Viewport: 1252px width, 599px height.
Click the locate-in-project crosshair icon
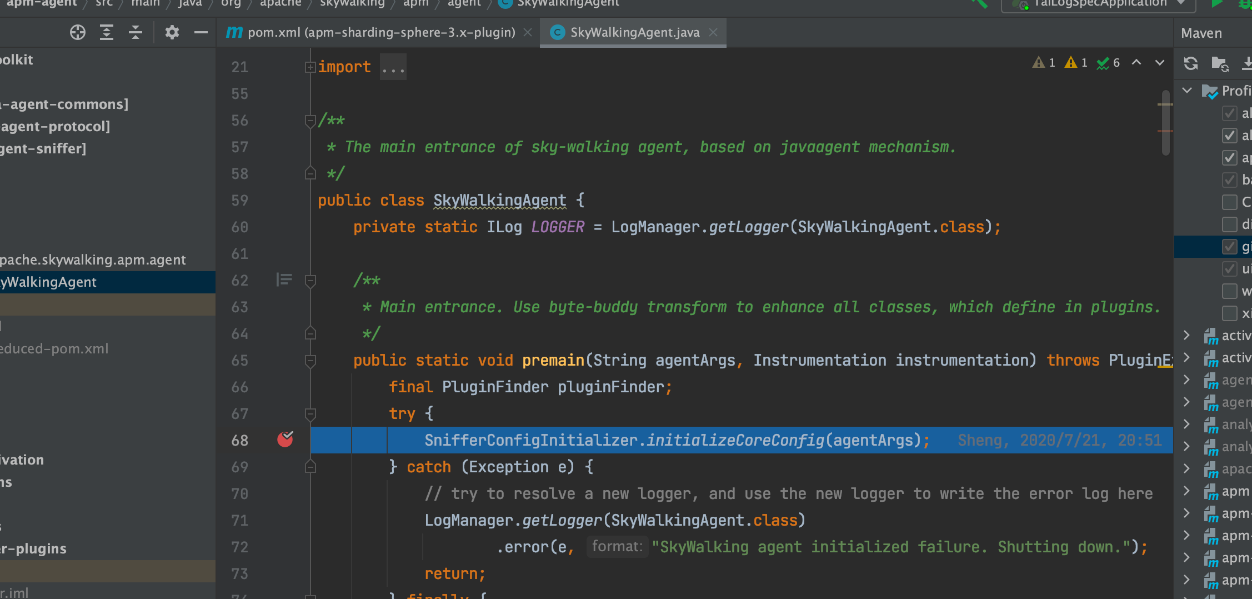(78, 32)
